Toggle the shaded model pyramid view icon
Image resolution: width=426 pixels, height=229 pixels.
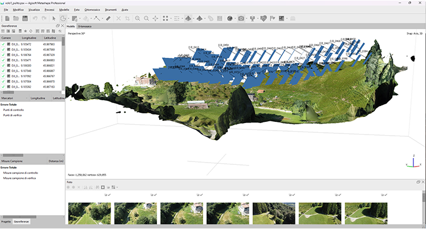click(188, 18)
